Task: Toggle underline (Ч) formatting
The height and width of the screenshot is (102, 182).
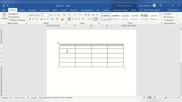Action: pyautogui.click(x=36, y=19)
